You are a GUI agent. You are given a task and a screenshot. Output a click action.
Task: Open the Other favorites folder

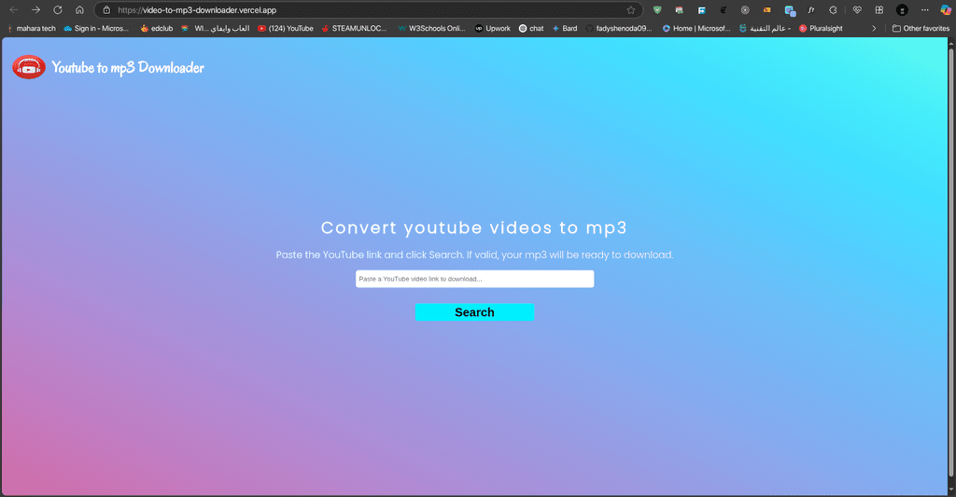tap(921, 28)
